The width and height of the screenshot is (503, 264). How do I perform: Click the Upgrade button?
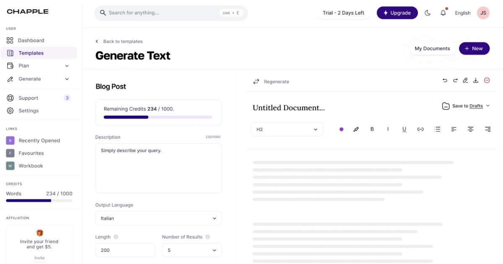pyautogui.click(x=397, y=13)
